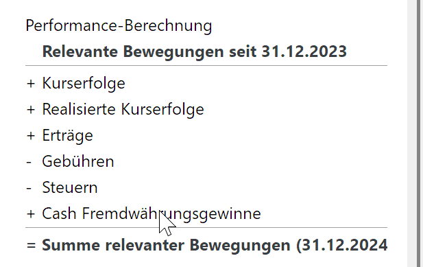Click the equals sign before Summe
Image resolution: width=423 pixels, height=267 pixels.
point(31,246)
